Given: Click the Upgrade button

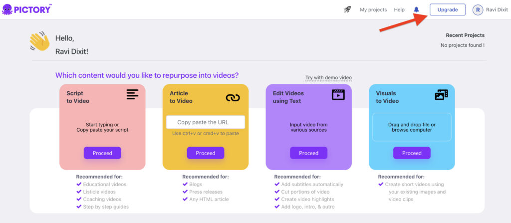Looking at the screenshot, I should point(448,10).
